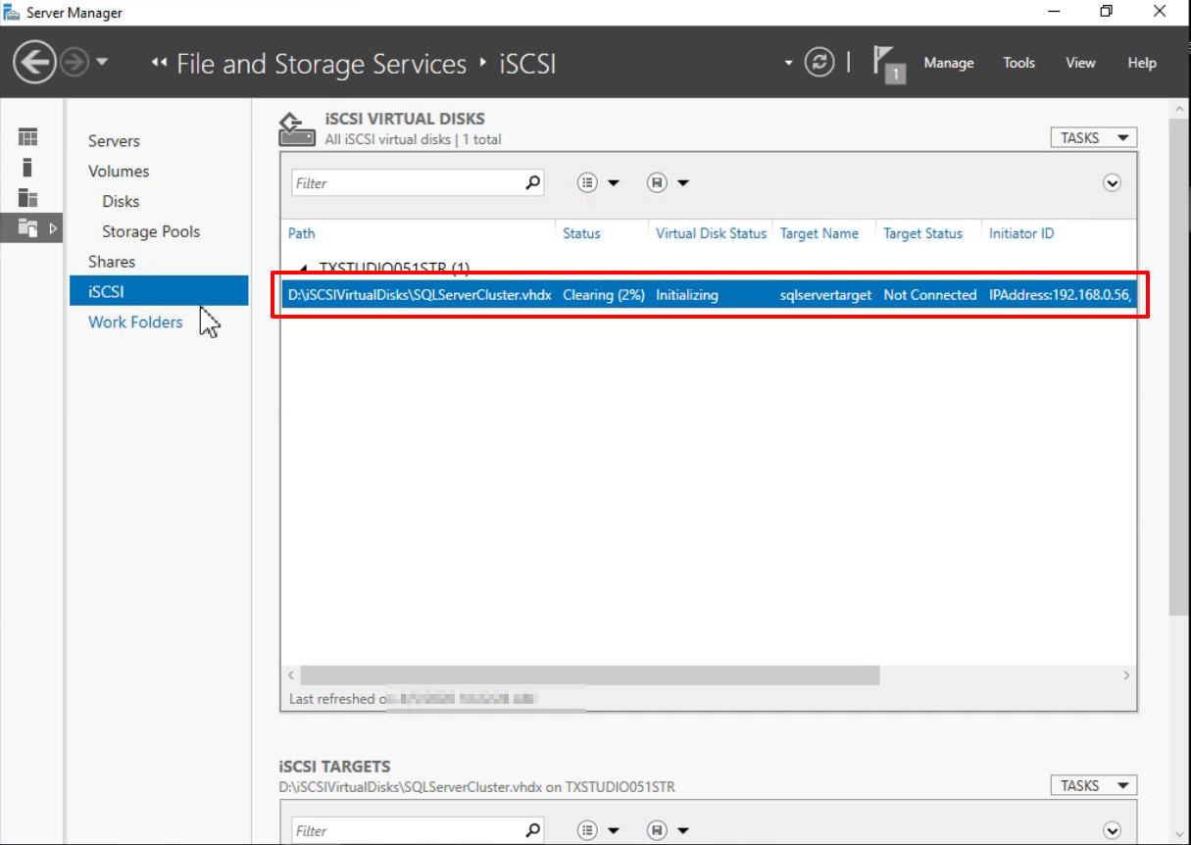Open saved queries dropdown in Virtual Disks toolbar
The height and width of the screenshot is (845, 1191).
(x=668, y=182)
